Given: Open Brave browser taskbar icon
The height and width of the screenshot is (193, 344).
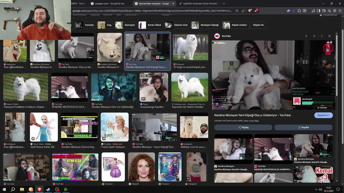Looking at the screenshot, I should tap(40, 190).
